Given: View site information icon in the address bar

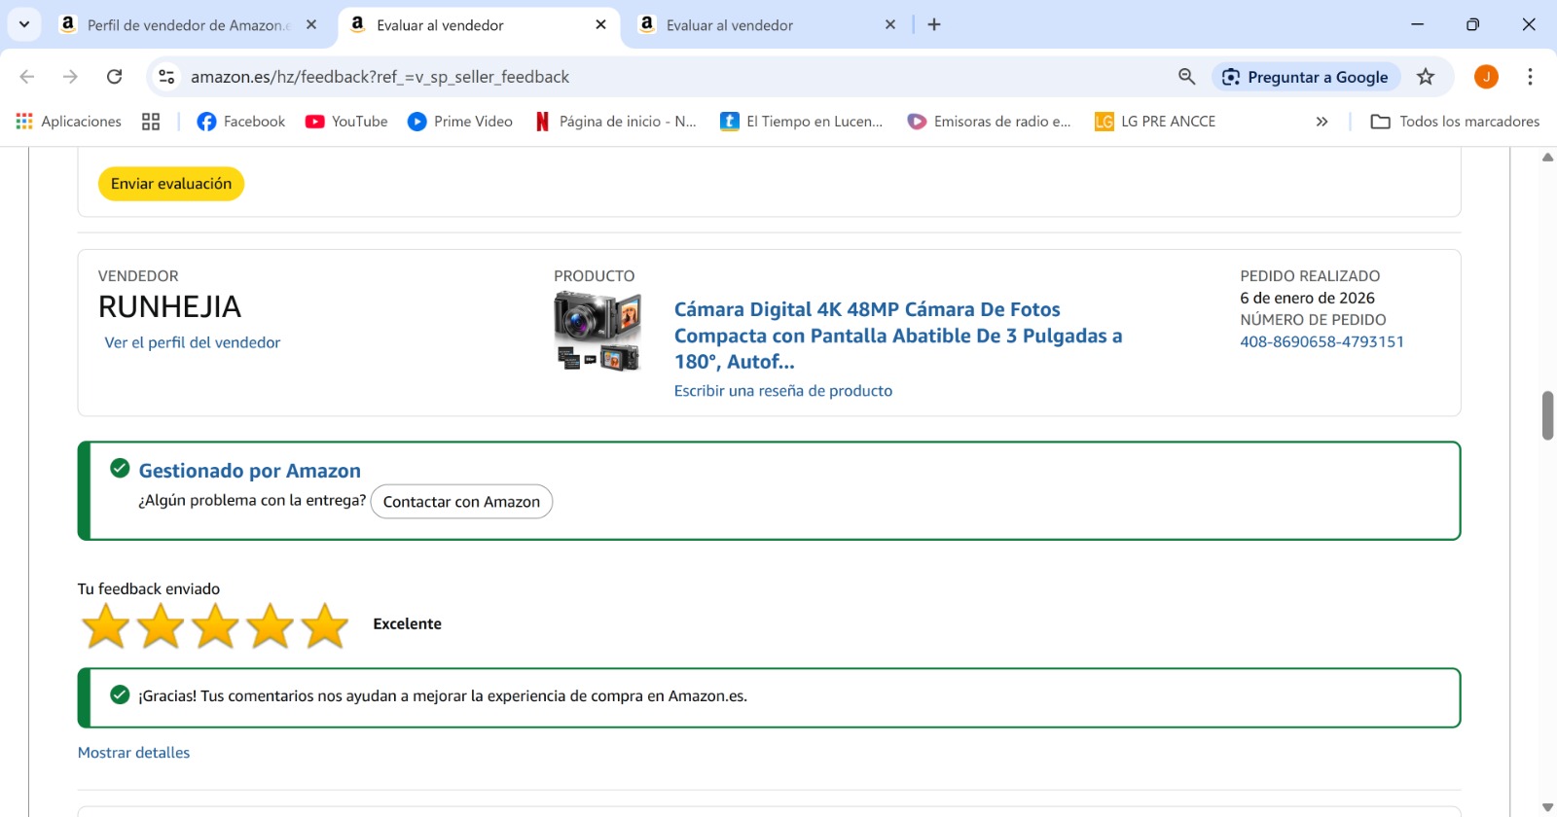Looking at the screenshot, I should pyautogui.click(x=167, y=77).
